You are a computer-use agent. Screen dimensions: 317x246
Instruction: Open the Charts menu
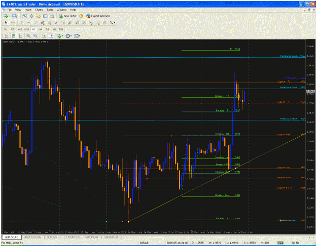point(39,10)
